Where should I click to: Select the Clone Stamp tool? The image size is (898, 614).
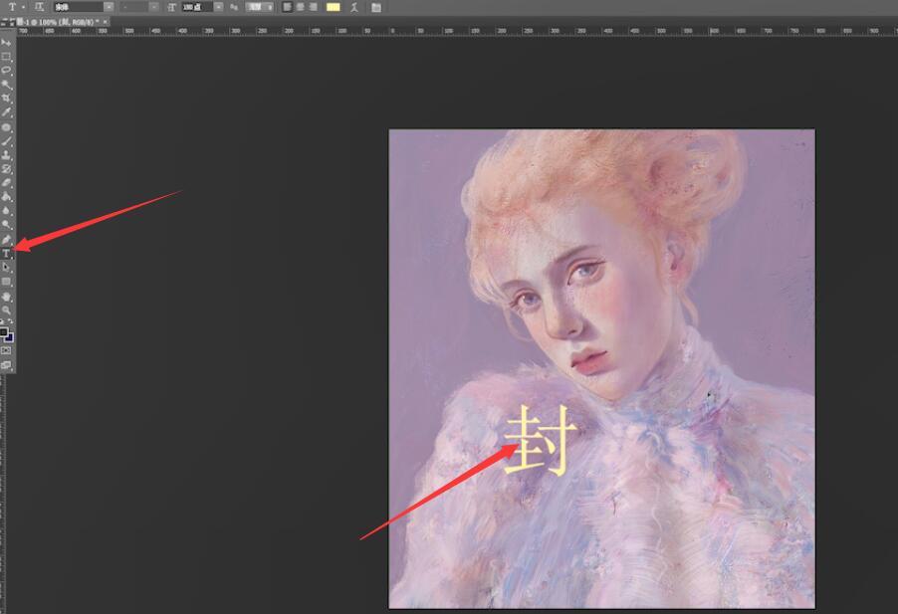click(x=6, y=155)
